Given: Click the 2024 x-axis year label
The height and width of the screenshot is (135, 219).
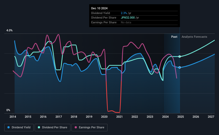Looking at the screenshot, I should (165, 117).
